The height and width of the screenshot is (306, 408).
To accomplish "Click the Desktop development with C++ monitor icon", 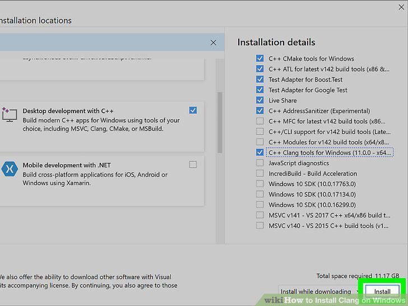I will (10, 115).
